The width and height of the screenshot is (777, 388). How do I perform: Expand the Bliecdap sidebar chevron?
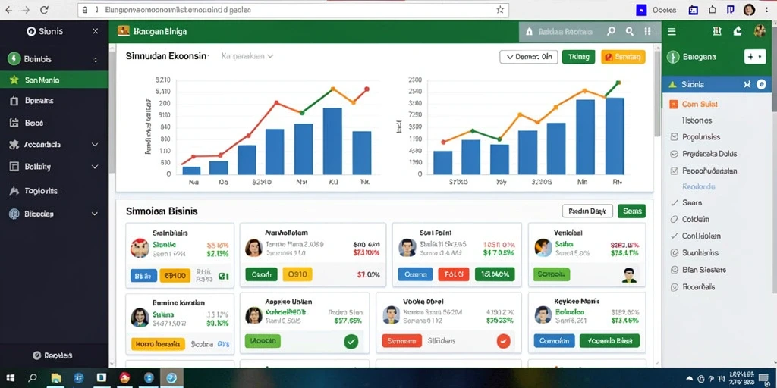95,214
